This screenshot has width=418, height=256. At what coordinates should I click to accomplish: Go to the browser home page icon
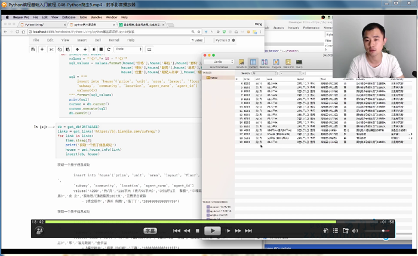pos(23,32)
